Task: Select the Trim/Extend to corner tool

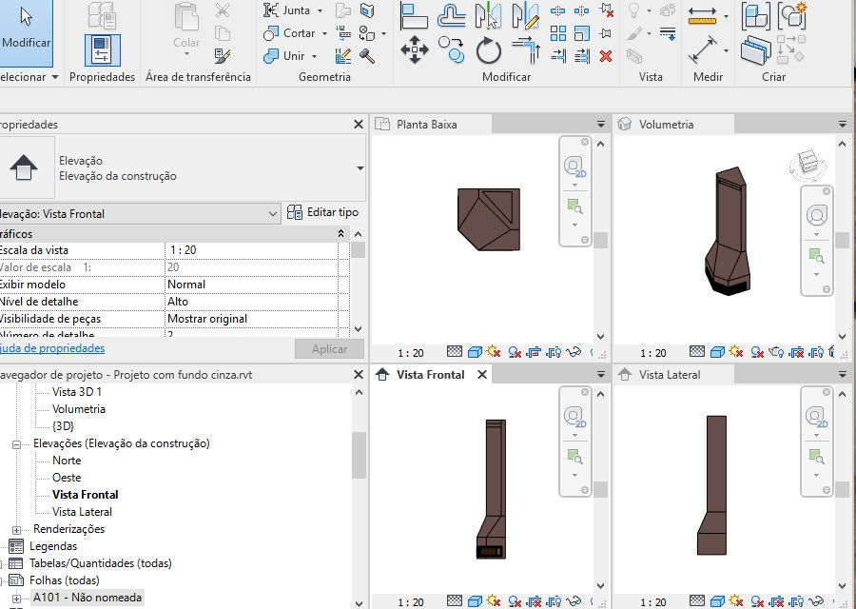Action: click(526, 49)
